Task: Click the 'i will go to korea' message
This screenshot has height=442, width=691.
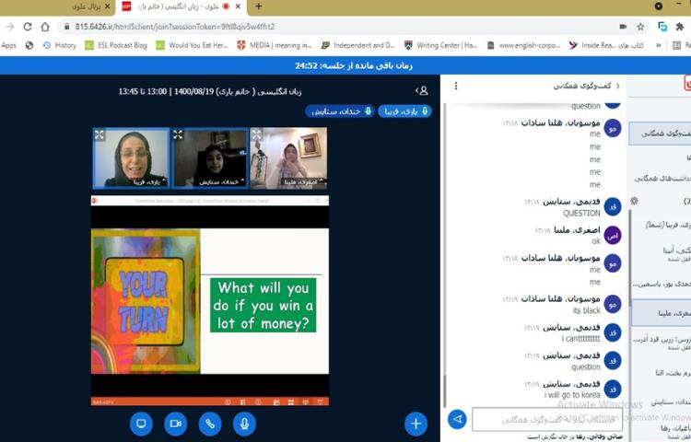Action: pos(572,395)
